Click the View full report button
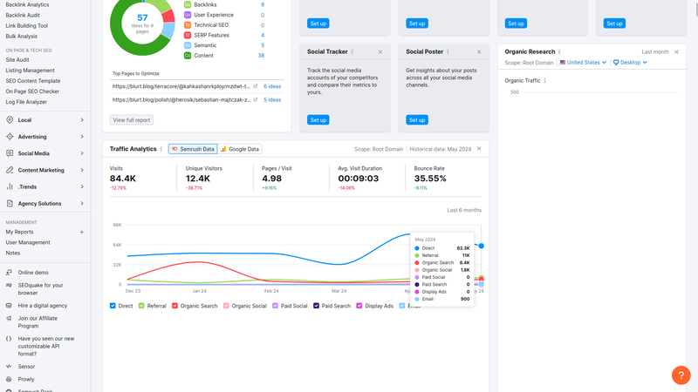This screenshot has width=698, height=392. [132, 119]
